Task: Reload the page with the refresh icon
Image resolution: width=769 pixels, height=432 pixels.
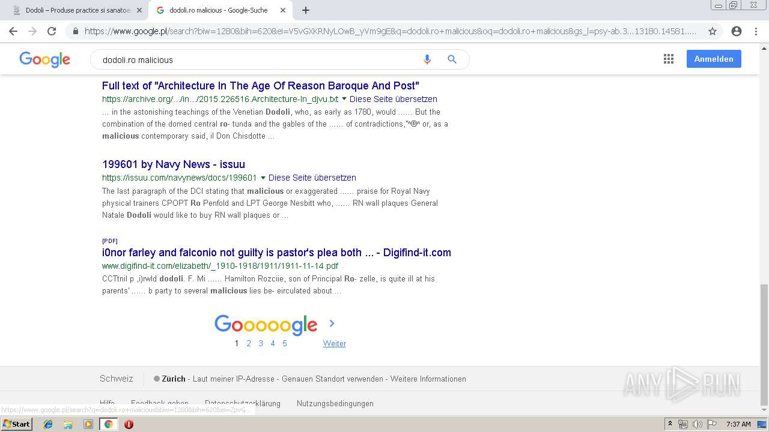Action: click(x=52, y=31)
